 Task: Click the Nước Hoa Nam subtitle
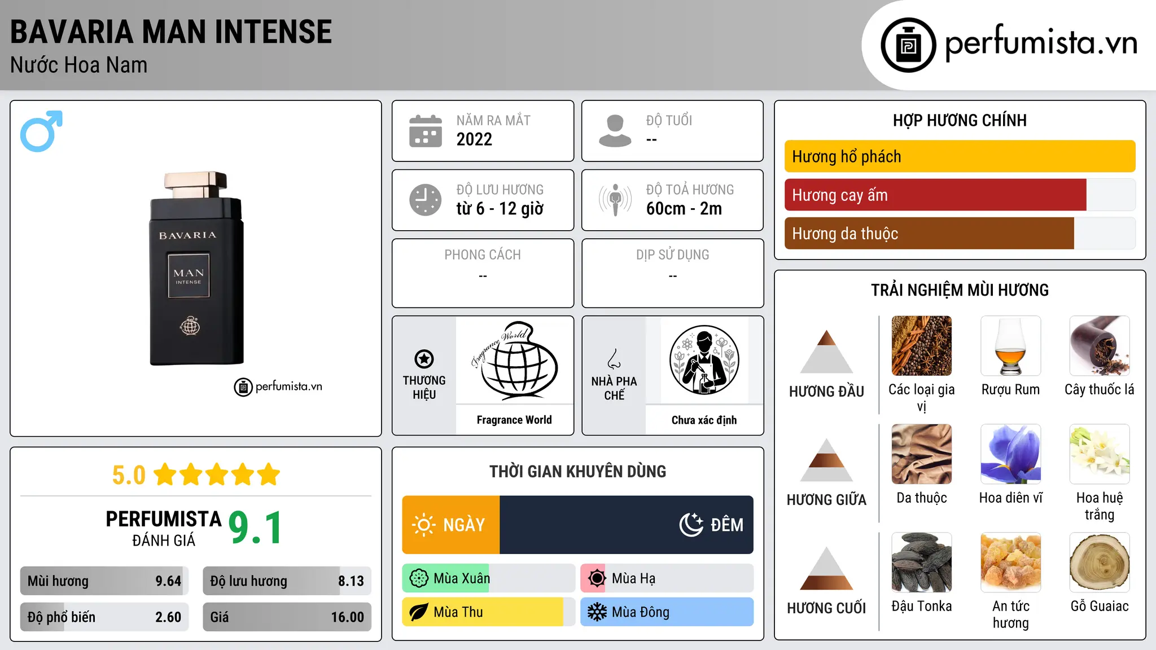tap(79, 65)
